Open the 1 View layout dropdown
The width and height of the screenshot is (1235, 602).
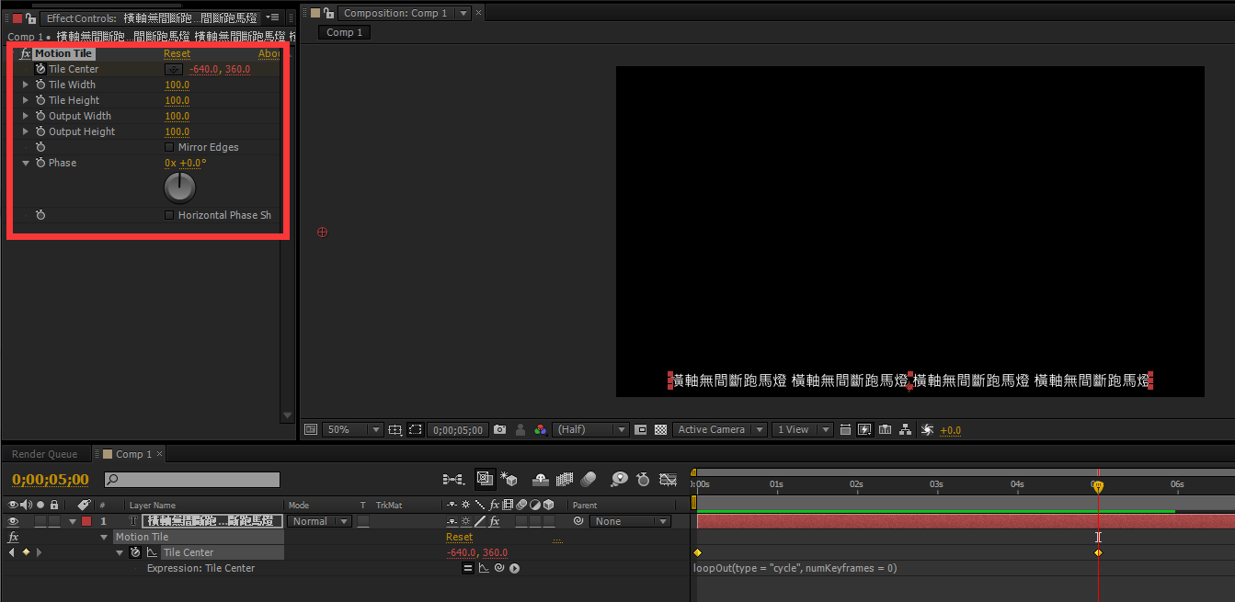pos(803,429)
